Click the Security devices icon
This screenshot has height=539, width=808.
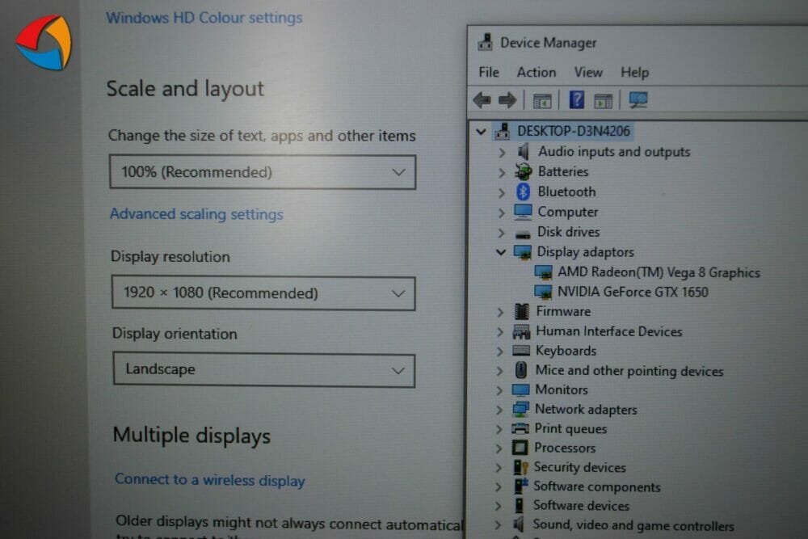click(520, 467)
